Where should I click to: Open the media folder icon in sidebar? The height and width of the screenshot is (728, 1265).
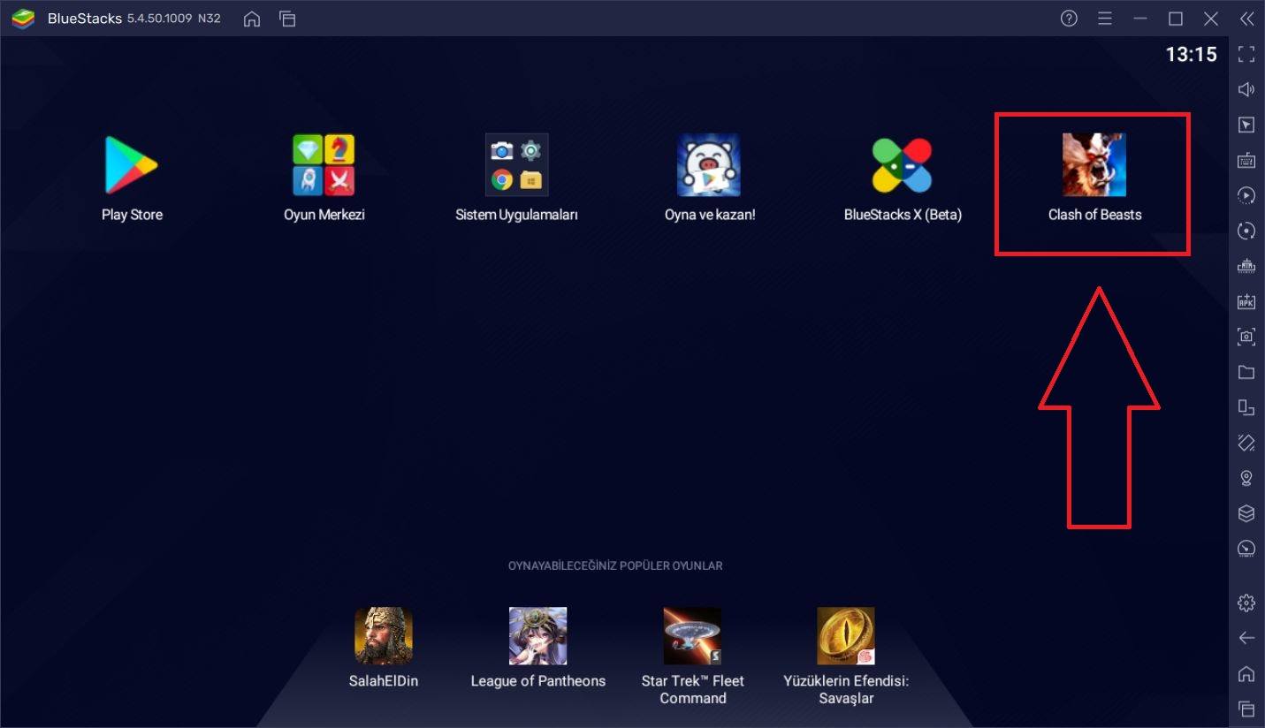[1246, 372]
